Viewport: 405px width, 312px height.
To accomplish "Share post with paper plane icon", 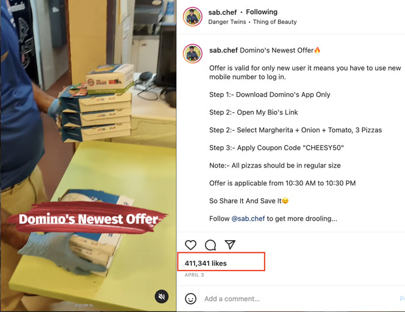I will [230, 244].
